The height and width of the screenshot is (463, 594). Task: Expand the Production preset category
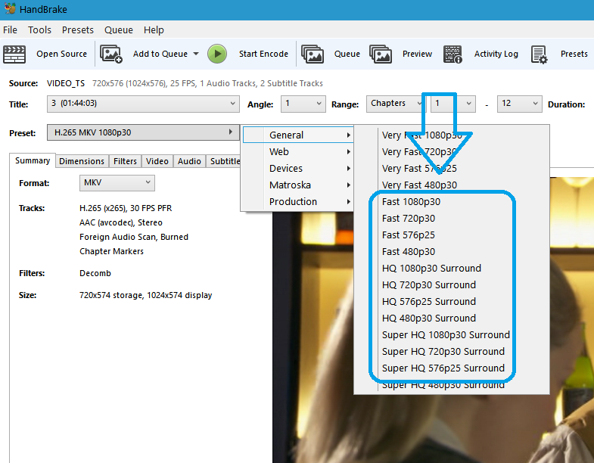(x=298, y=201)
